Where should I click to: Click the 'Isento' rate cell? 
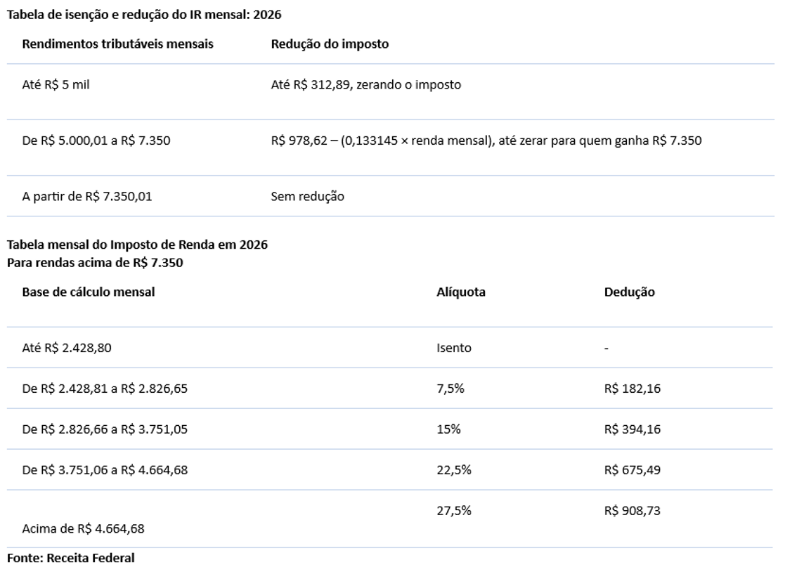(x=453, y=348)
